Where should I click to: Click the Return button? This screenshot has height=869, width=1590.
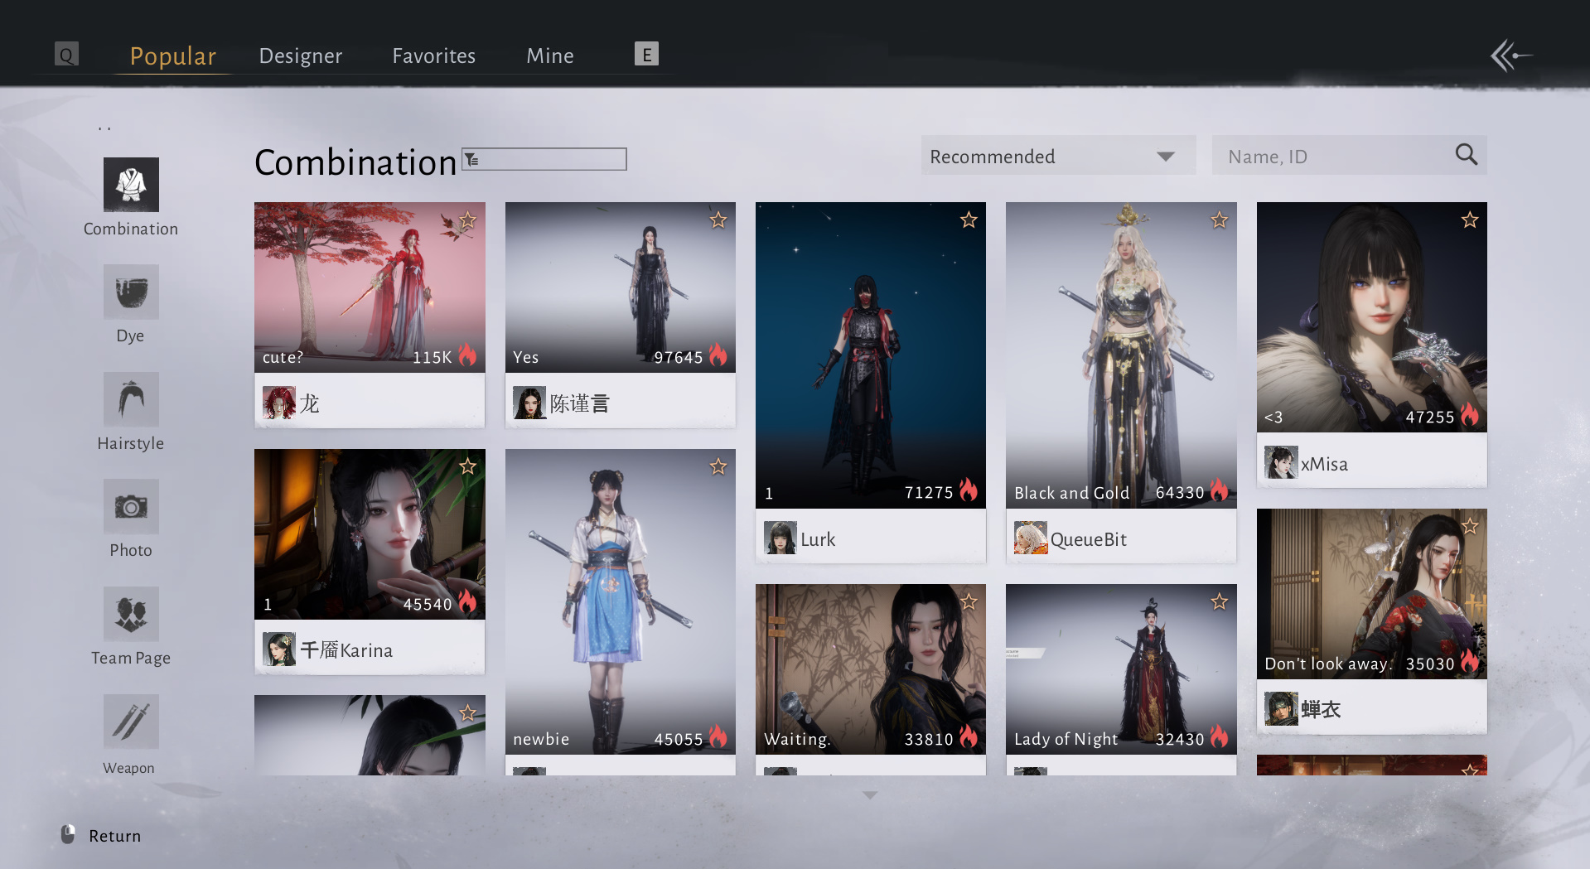point(114,836)
